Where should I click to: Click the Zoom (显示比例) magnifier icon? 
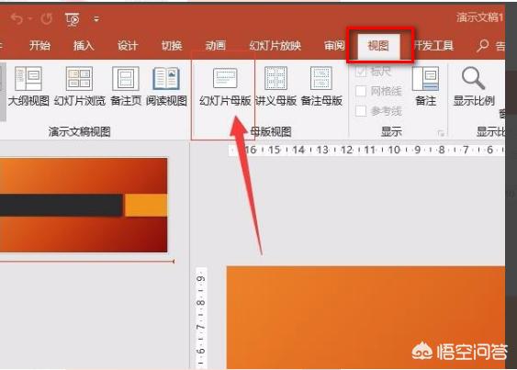coord(474,78)
